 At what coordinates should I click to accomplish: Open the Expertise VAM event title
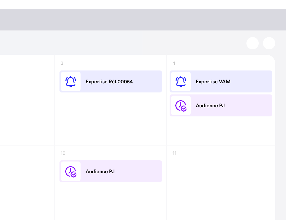pos(213,82)
